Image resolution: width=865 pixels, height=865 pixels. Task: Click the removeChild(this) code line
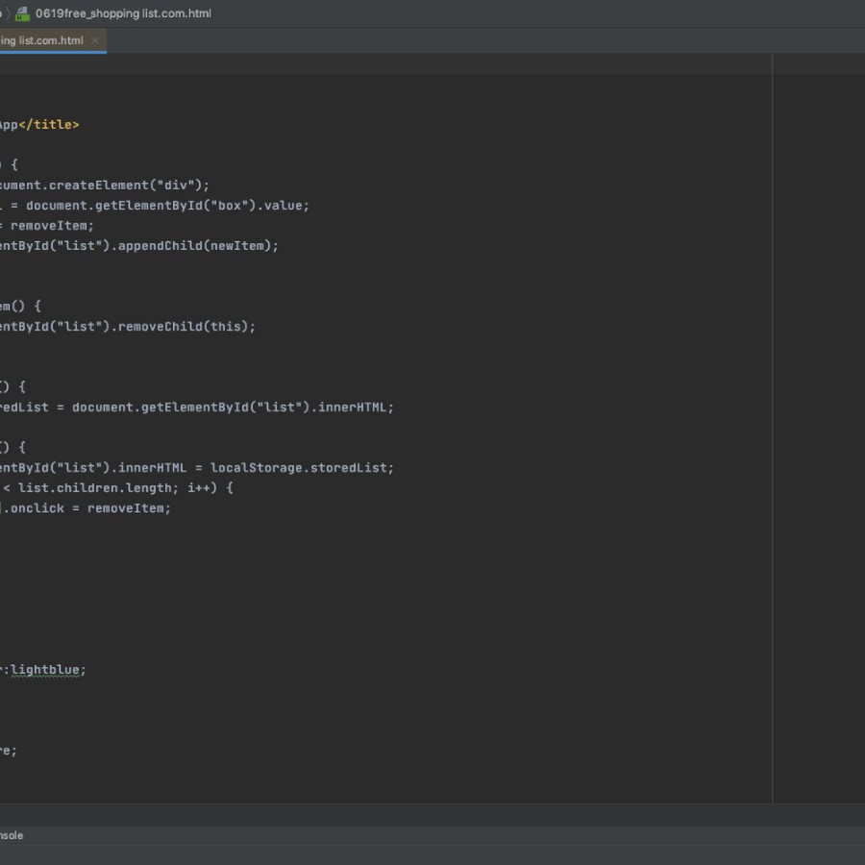click(128, 327)
